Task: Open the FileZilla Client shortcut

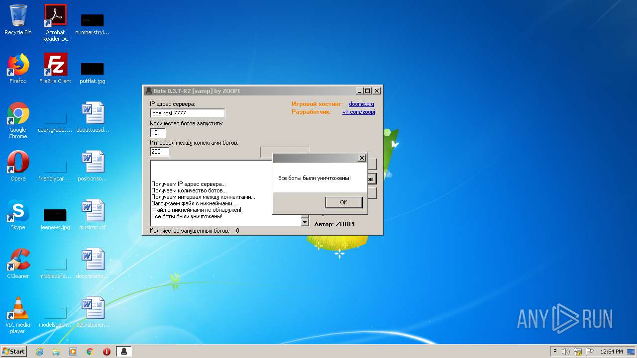Action: (x=55, y=69)
